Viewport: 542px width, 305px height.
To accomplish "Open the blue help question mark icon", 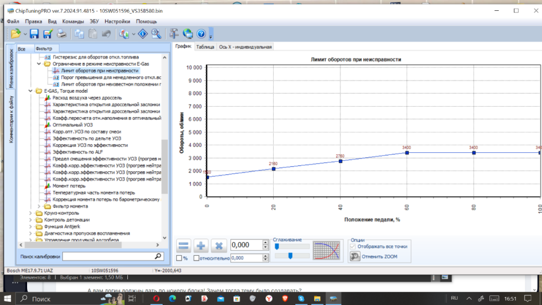I will pos(201,34).
